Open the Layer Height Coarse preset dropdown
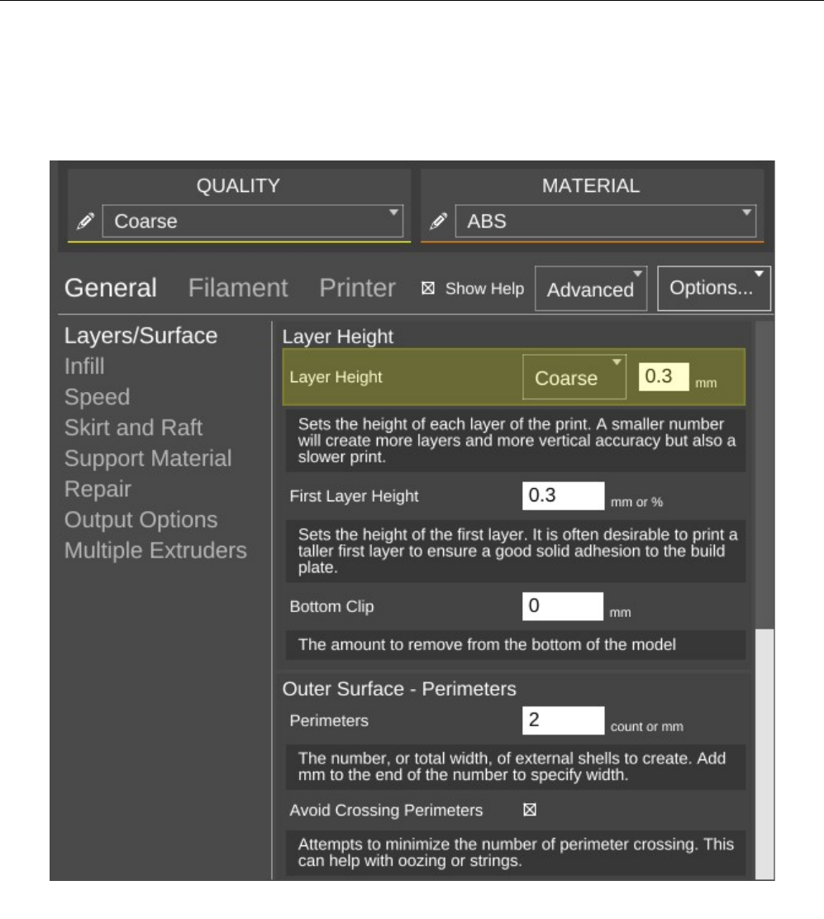 [x=574, y=377]
